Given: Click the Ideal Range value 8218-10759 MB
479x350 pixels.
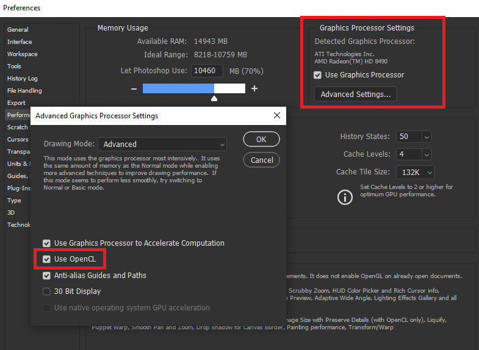Looking at the screenshot, I should tap(220, 55).
